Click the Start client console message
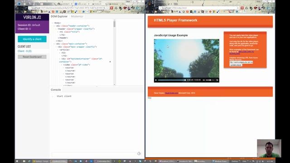 pyautogui.click(x=64, y=96)
